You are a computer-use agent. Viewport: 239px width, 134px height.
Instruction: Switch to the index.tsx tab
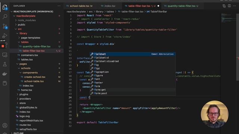(110, 6)
